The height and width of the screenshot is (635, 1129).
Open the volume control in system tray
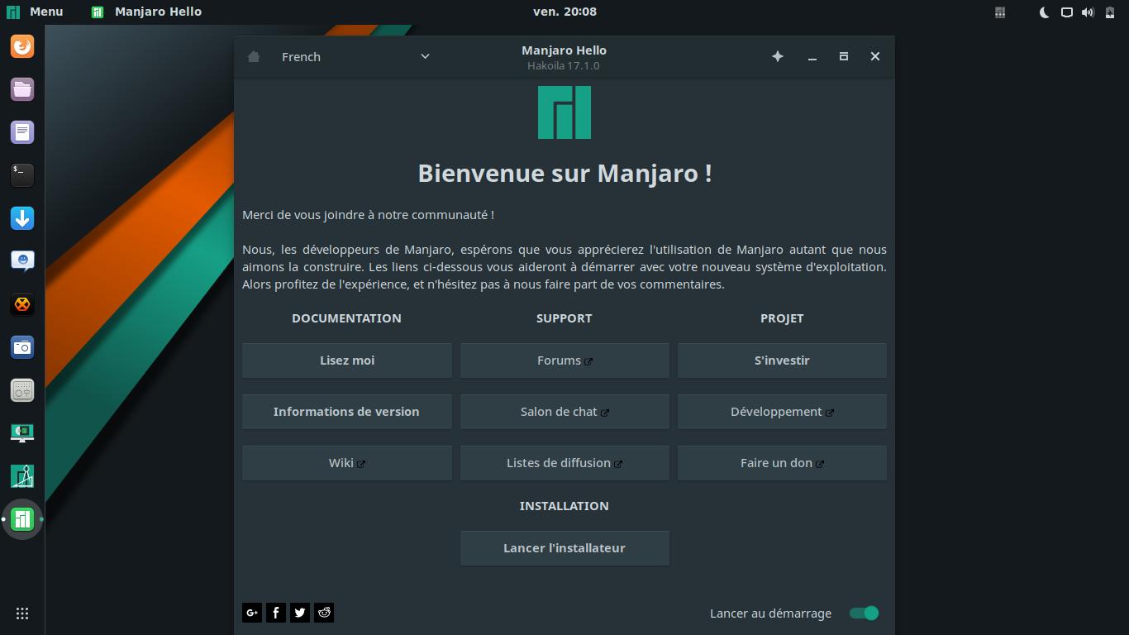tap(1088, 12)
